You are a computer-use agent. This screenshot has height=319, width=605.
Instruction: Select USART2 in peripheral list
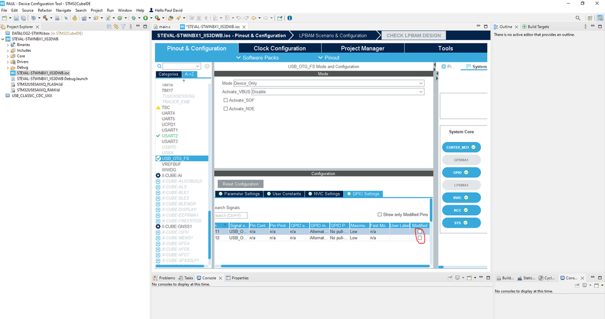click(170, 136)
